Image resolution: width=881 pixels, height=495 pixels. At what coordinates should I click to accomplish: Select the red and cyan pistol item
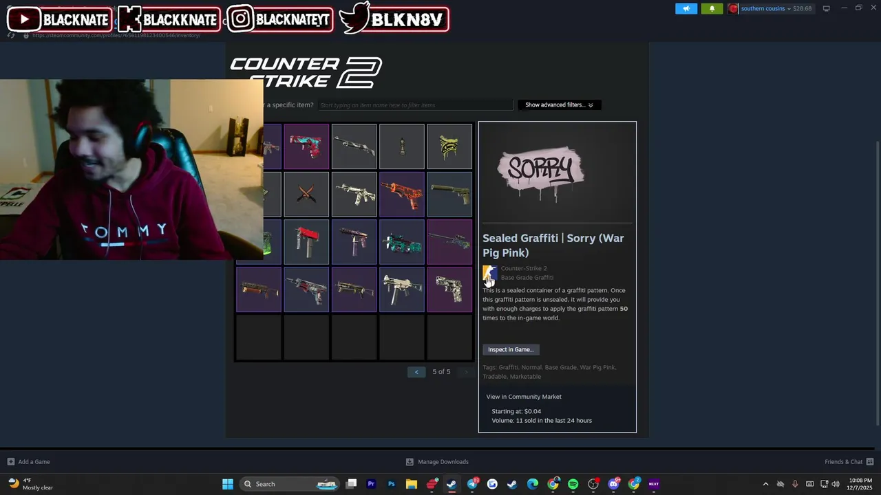click(x=306, y=146)
